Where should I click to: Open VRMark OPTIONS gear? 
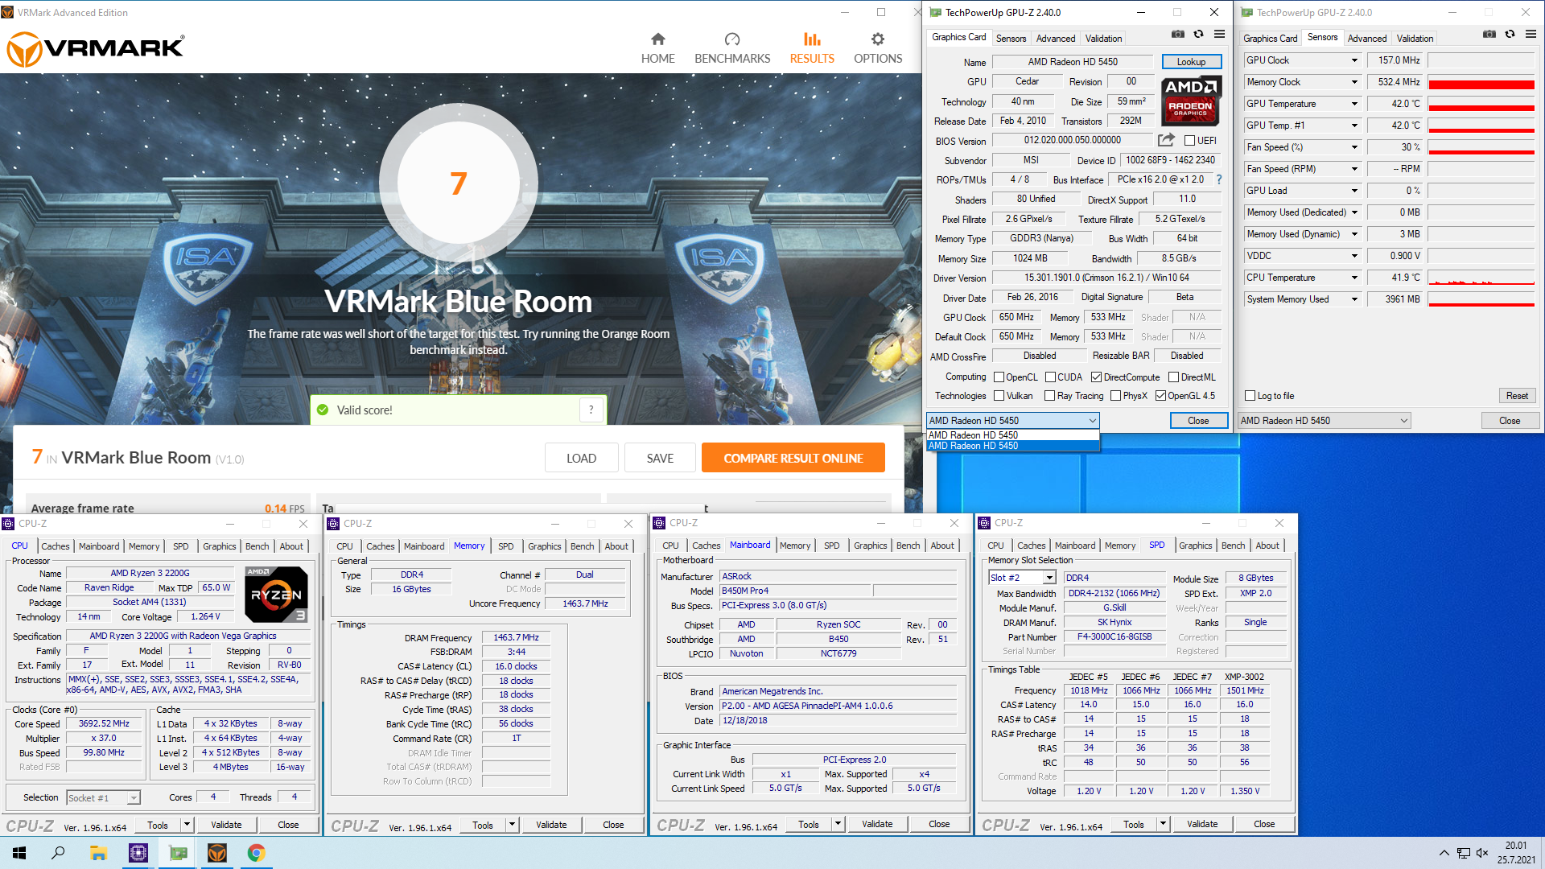878,39
